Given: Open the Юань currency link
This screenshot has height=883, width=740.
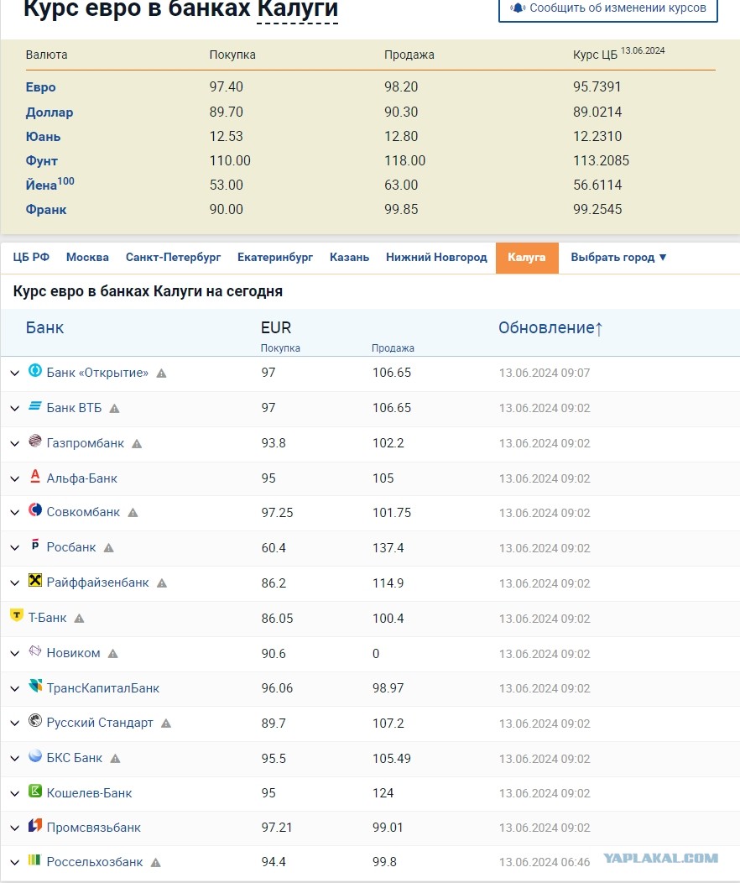Looking at the screenshot, I should 43,136.
